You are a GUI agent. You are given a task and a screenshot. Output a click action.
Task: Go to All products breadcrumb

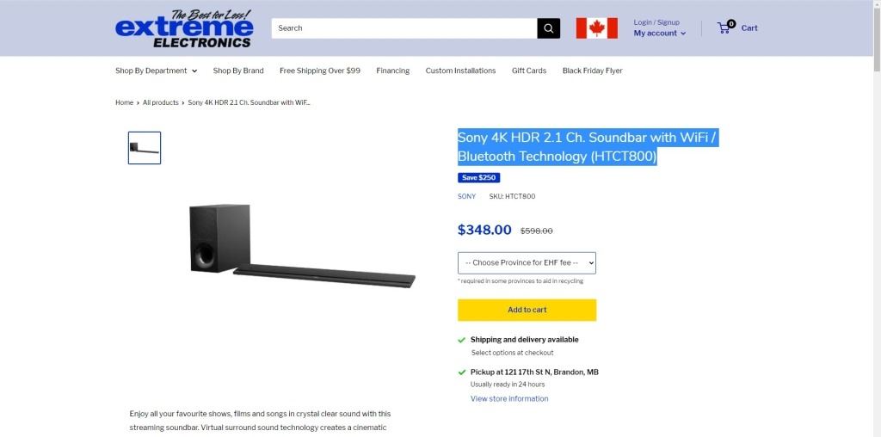(x=160, y=102)
